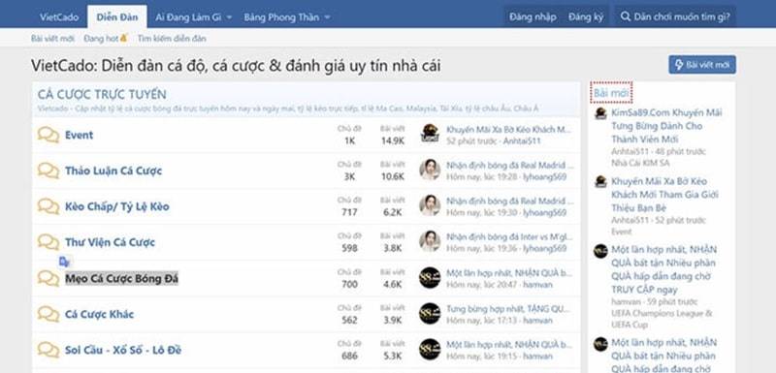Viewport: 776px width, 373px height.
Task: Select the Diễn Đàn tab
Action: click(x=117, y=16)
